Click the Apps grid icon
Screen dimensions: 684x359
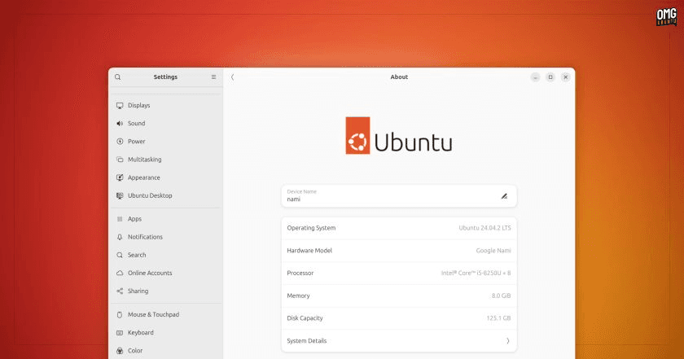120,219
